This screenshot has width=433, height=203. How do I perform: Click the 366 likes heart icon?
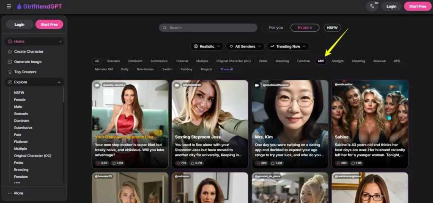click(259, 163)
